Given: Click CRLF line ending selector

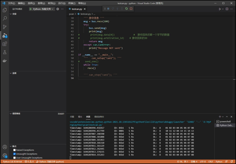Looking at the screenshot, I should point(210,162).
